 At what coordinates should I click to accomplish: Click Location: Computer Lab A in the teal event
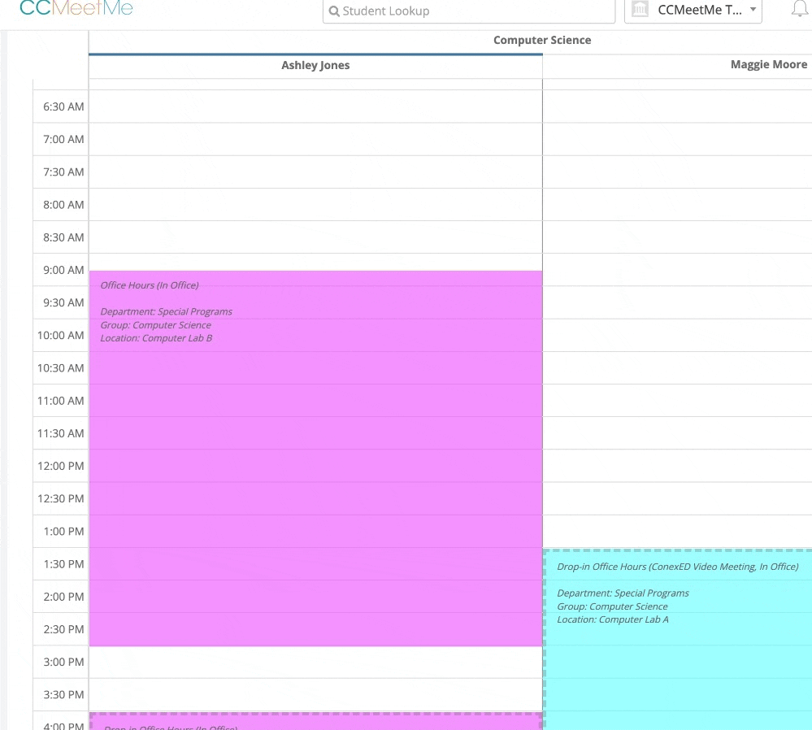(613, 619)
